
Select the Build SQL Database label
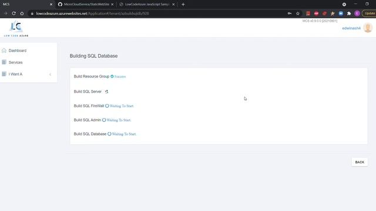click(x=90, y=134)
